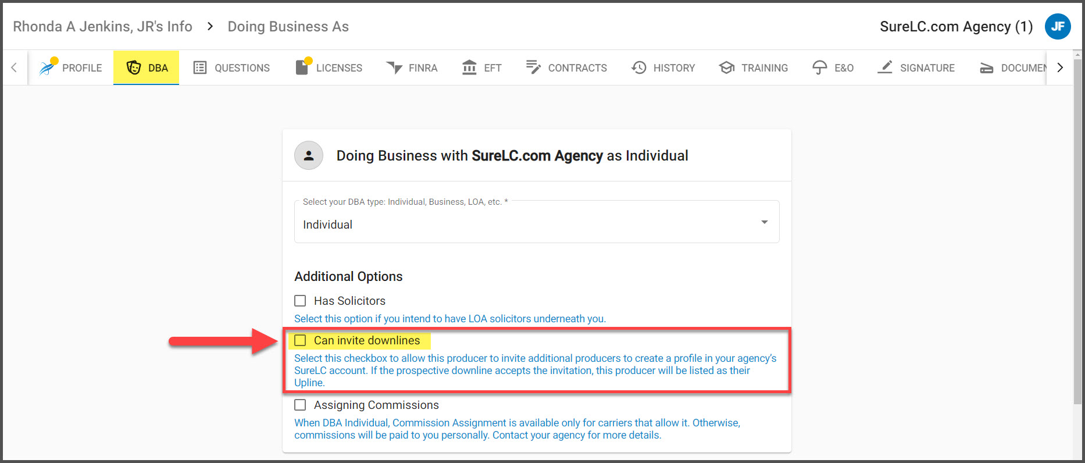Click the FINRA funnel icon

394,67
